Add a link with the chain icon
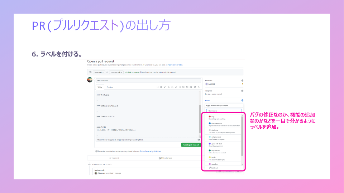The image size is (344, 193). 176,87
